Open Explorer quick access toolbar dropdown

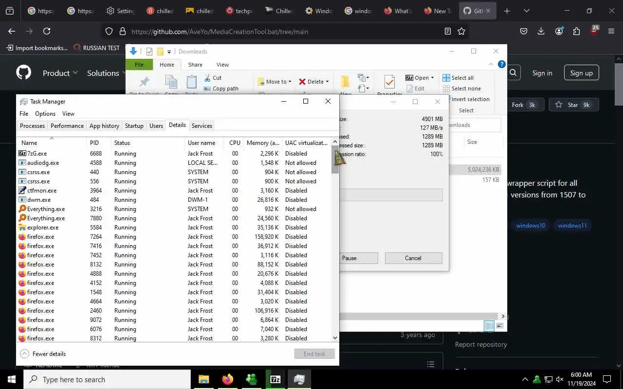(x=169, y=52)
